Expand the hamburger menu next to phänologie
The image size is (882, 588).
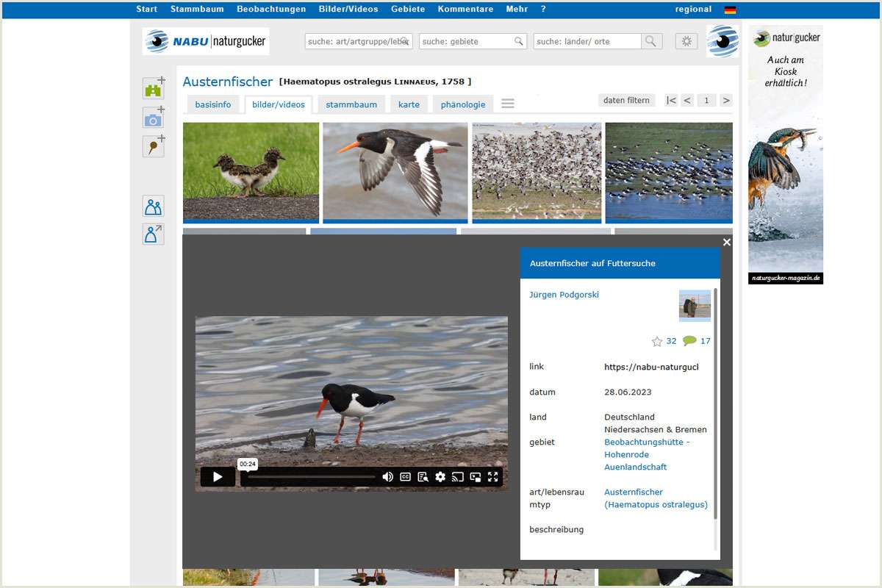pyautogui.click(x=507, y=104)
